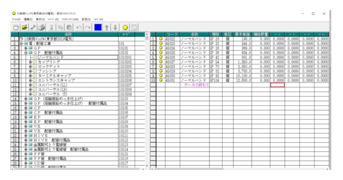Click the yellow marker on row 45022

click(x=161, y=39)
